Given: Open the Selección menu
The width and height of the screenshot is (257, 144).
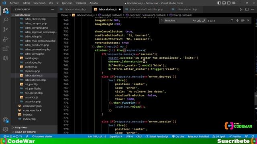Looking at the screenshot, I should click(x=39, y=3).
